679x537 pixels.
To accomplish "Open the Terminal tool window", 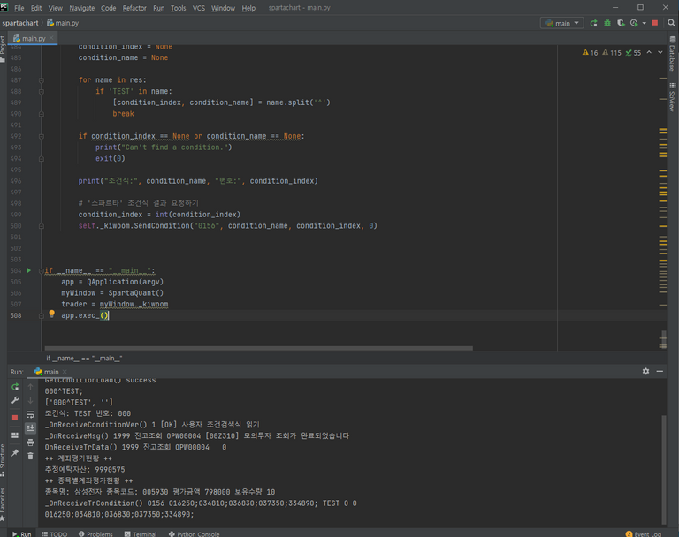I will click(141, 533).
